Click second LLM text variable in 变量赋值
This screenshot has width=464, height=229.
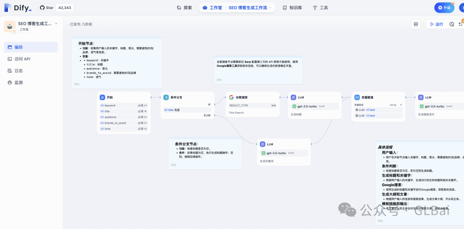pos(379,116)
